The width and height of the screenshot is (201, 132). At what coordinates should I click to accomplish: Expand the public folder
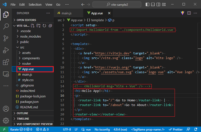point(33,42)
